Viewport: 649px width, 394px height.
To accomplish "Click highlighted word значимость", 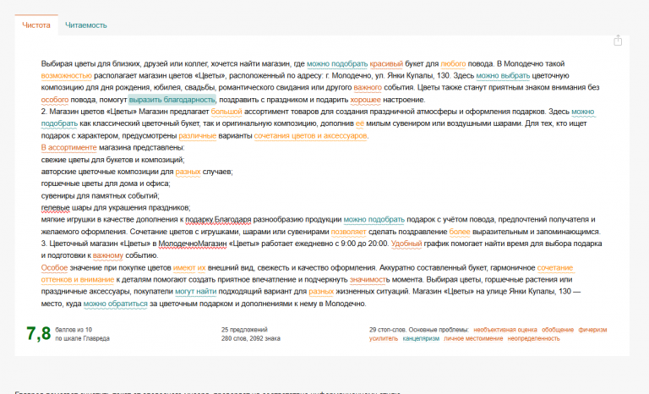I will 369,280.
